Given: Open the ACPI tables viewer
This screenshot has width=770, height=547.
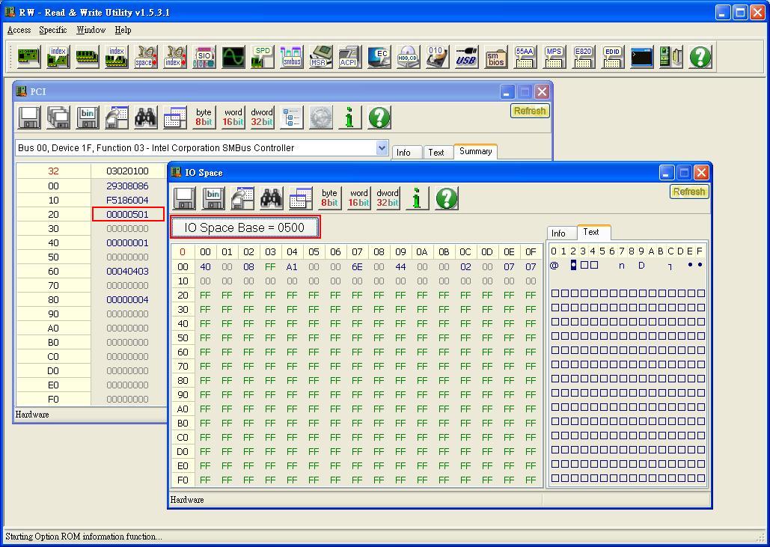Looking at the screenshot, I should (x=349, y=56).
